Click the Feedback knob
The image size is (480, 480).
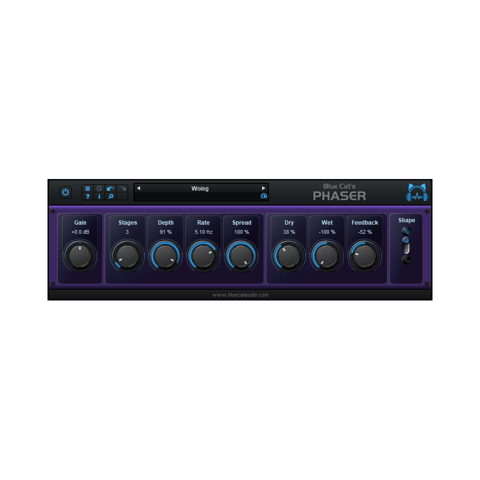click(365, 255)
